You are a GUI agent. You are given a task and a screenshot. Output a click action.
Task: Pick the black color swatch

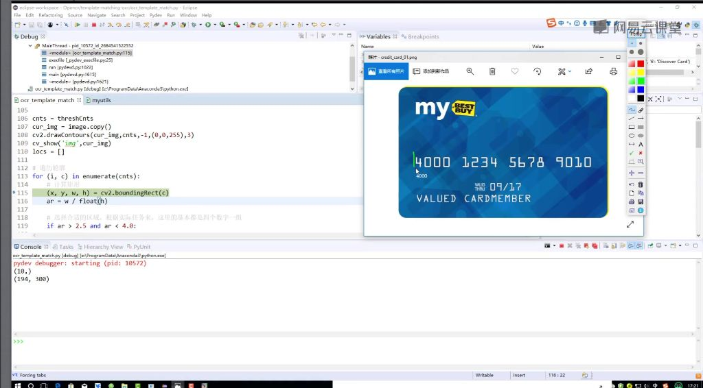pyautogui.click(x=641, y=99)
